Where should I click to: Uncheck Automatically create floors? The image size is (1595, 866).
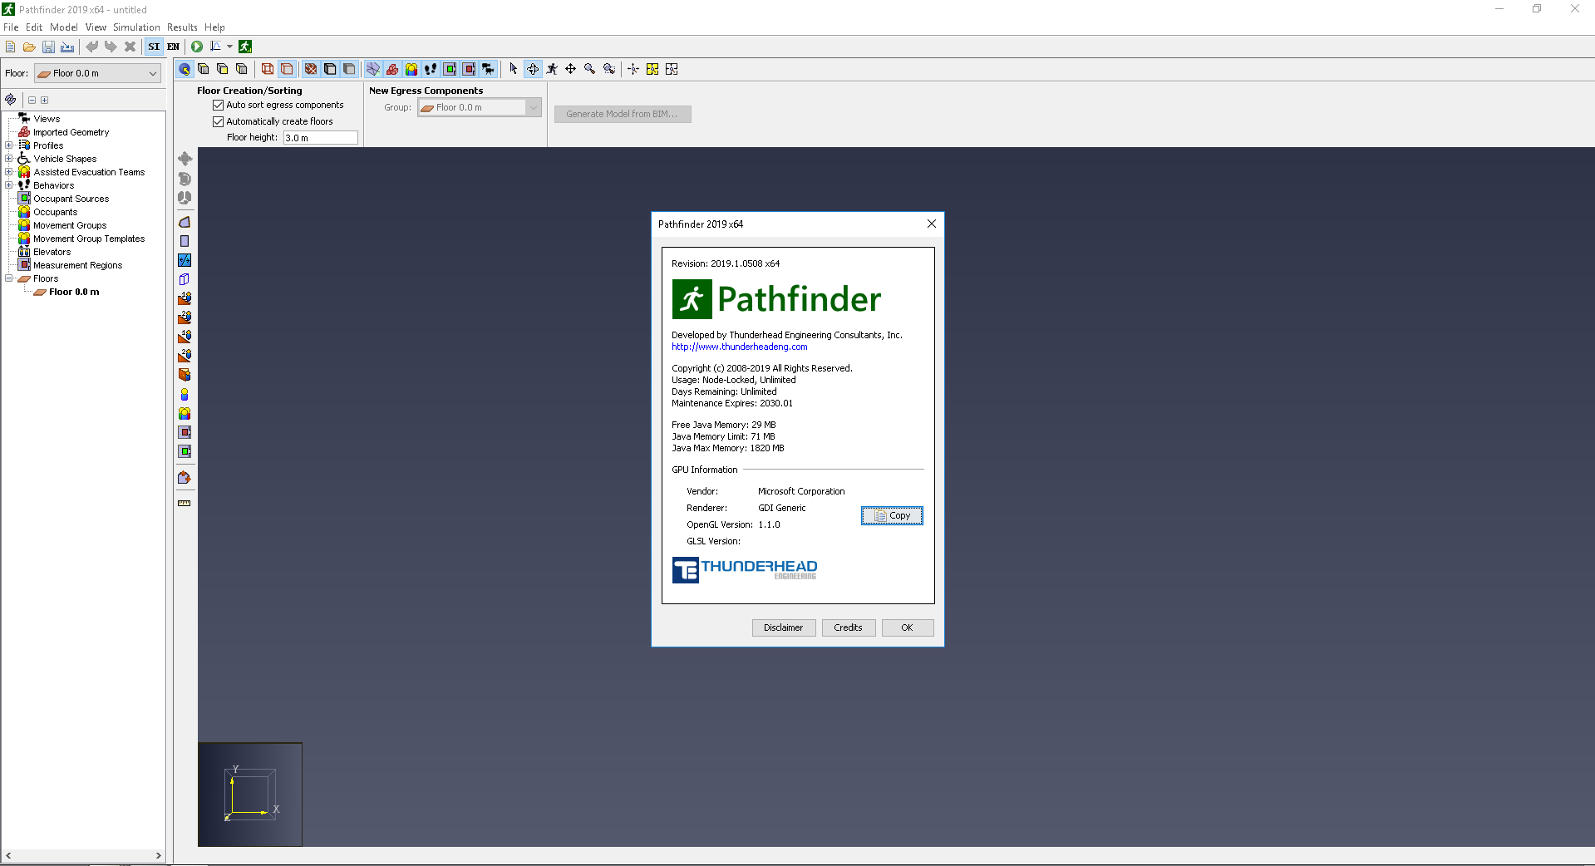(219, 121)
